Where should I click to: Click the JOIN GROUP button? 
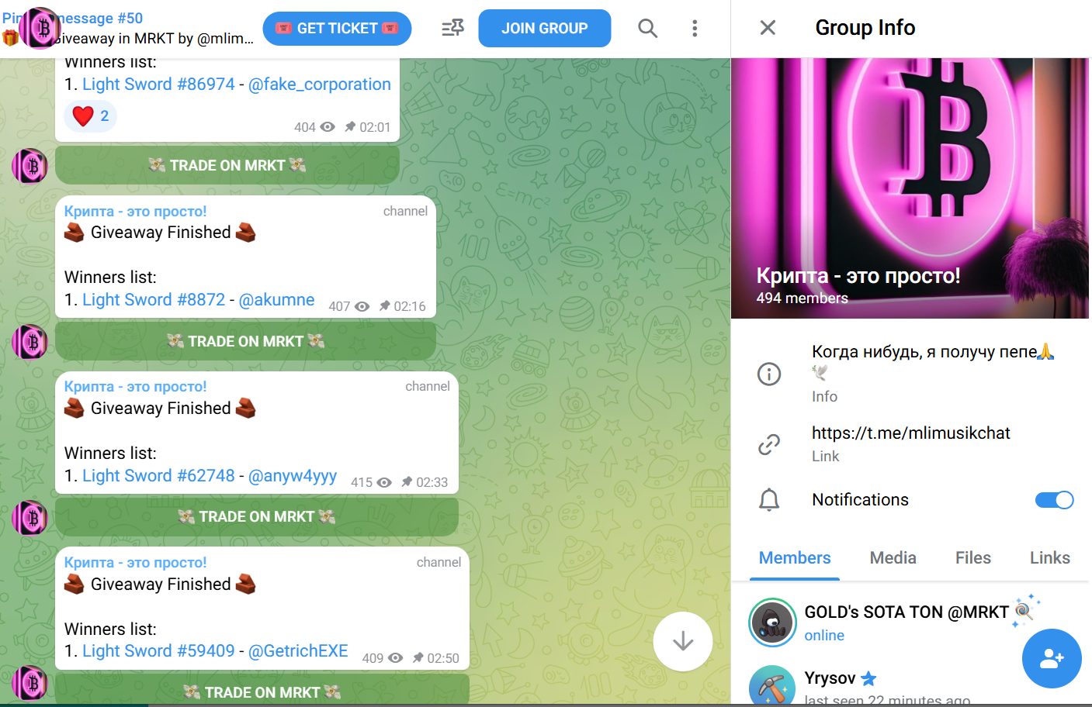545,29
